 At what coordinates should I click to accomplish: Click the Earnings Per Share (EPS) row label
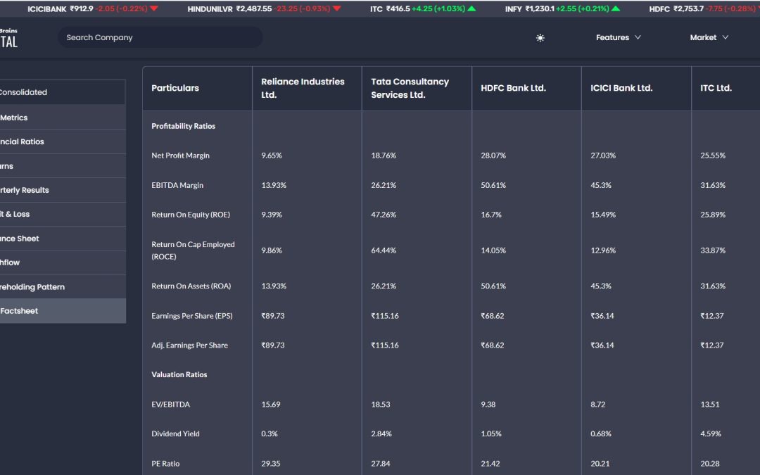192,316
